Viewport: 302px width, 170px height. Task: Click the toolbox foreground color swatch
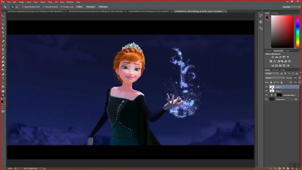coord(2,102)
